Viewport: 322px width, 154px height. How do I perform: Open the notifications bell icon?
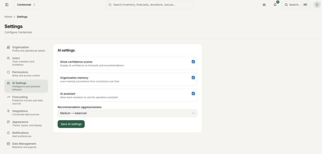275,4
